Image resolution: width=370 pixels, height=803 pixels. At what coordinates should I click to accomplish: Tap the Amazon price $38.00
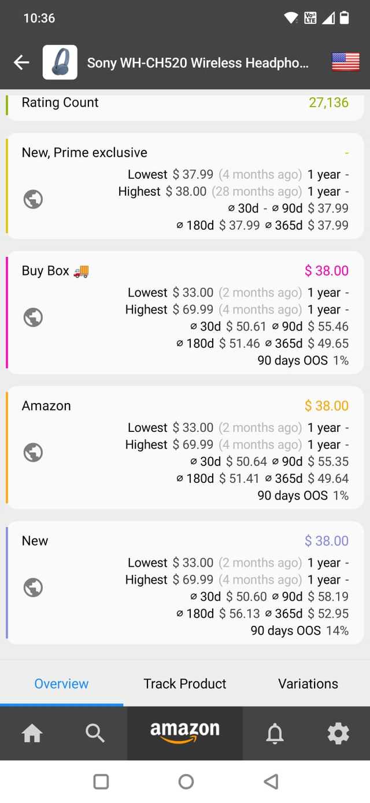[x=327, y=406]
